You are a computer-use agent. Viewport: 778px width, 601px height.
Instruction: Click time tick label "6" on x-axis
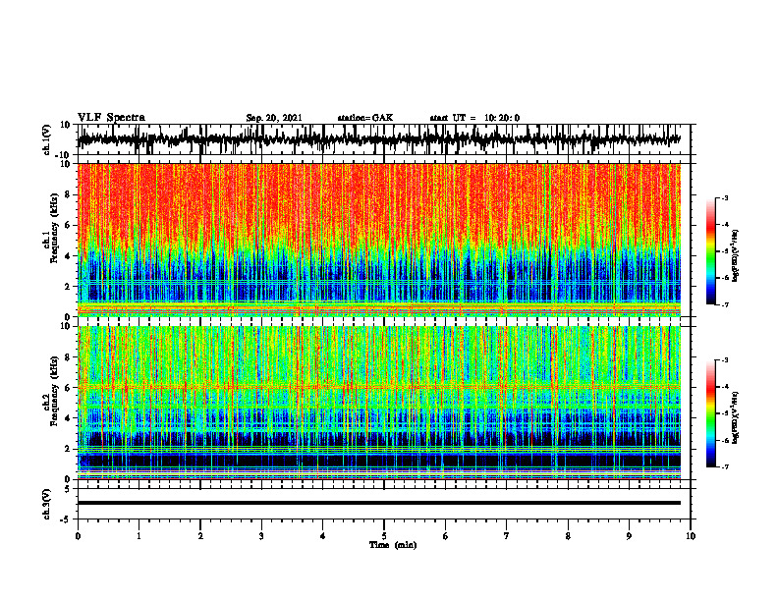[446, 536]
